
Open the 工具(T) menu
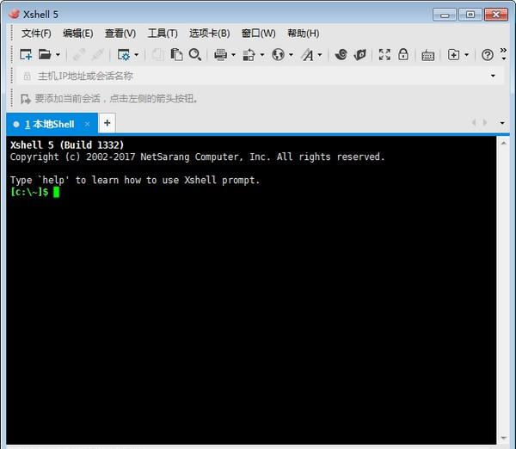[163, 34]
